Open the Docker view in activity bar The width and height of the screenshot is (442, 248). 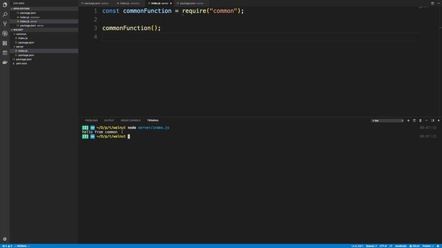5,63
